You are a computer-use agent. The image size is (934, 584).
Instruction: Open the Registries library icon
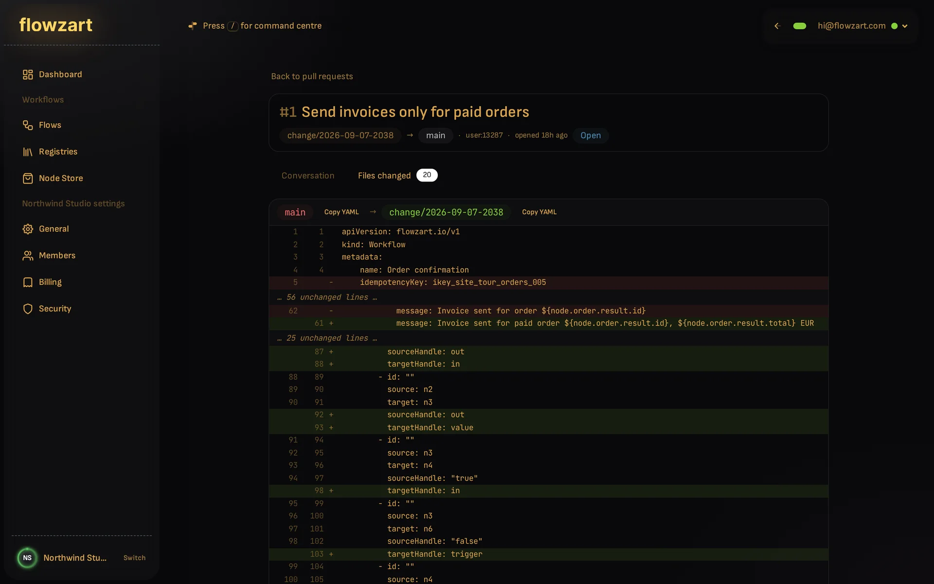[28, 152]
